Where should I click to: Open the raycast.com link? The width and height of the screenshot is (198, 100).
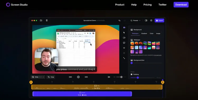click(x=158, y=55)
